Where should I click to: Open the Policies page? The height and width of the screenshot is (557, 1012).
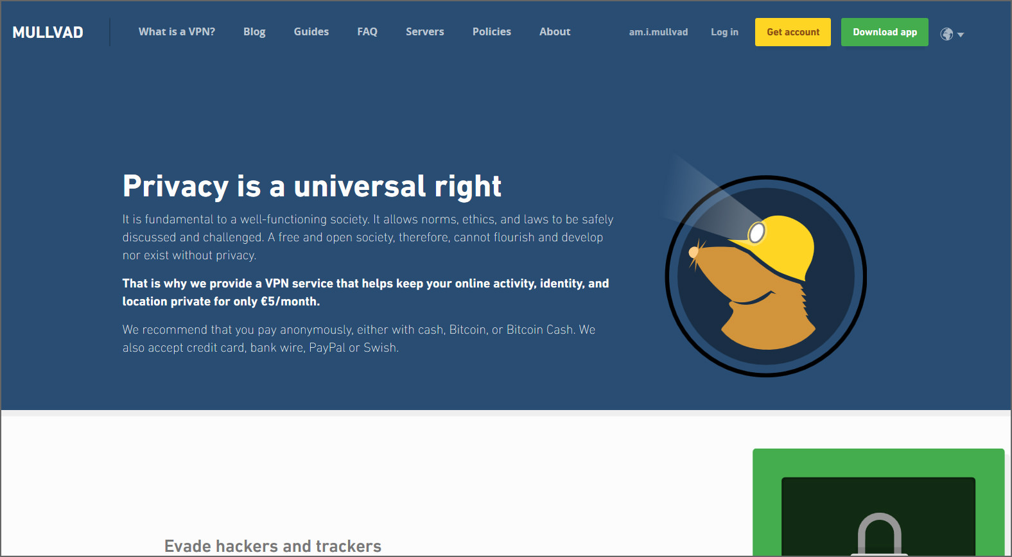pyautogui.click(x=492, y=31)
